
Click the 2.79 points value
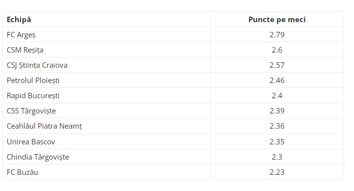tap(277, 35)
